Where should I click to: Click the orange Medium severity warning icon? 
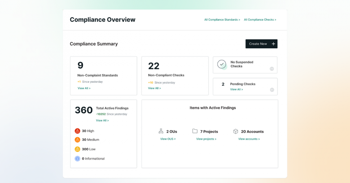click(x=77, y=140)
